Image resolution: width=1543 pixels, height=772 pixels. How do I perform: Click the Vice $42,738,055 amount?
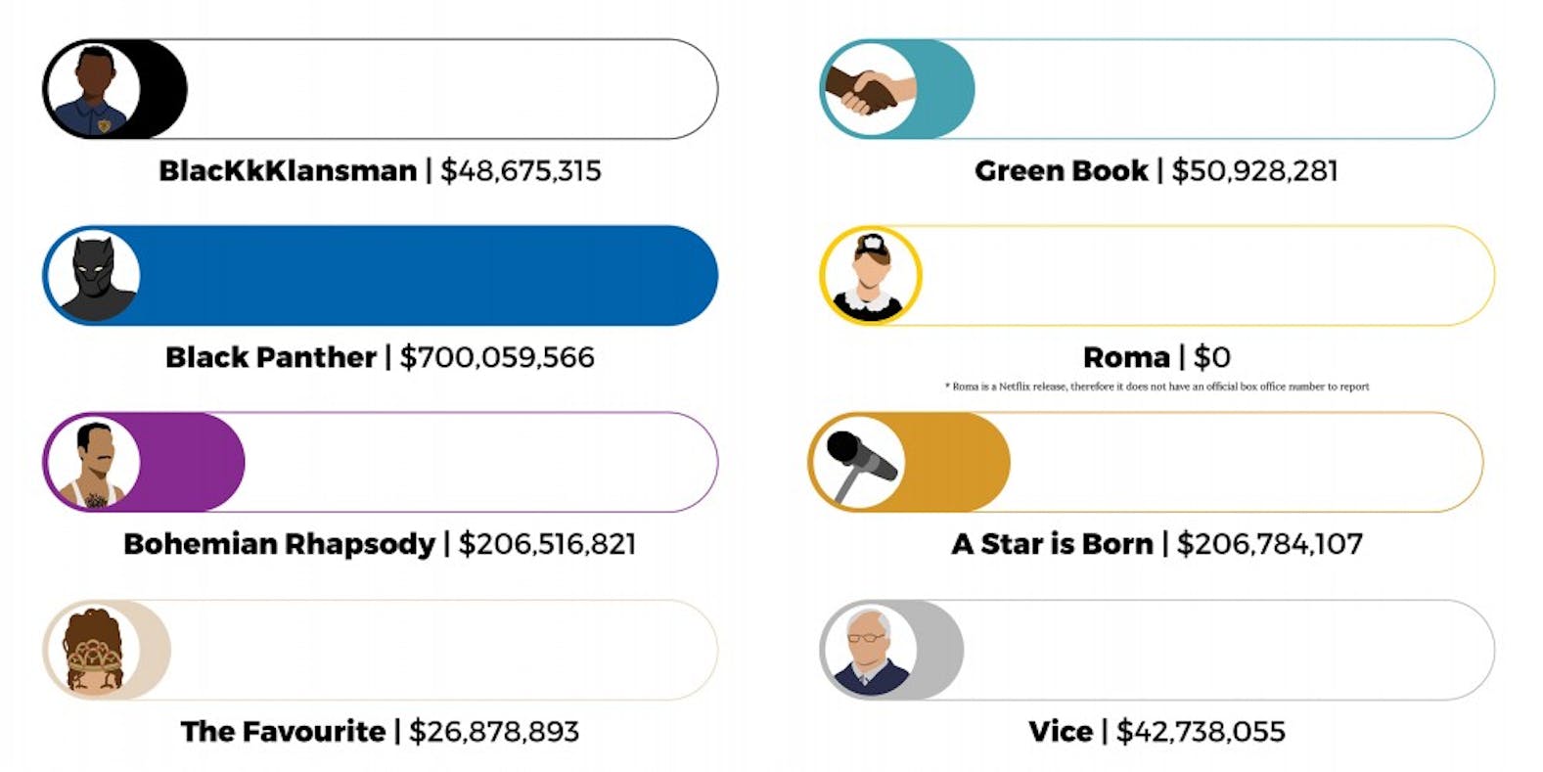pos(1201,731)
